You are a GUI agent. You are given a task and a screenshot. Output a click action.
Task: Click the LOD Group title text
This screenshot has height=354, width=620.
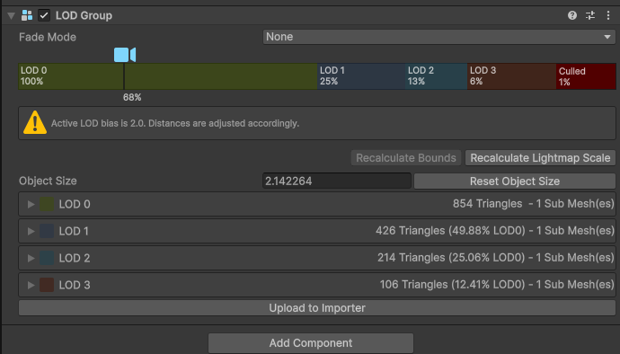(84, 15)
